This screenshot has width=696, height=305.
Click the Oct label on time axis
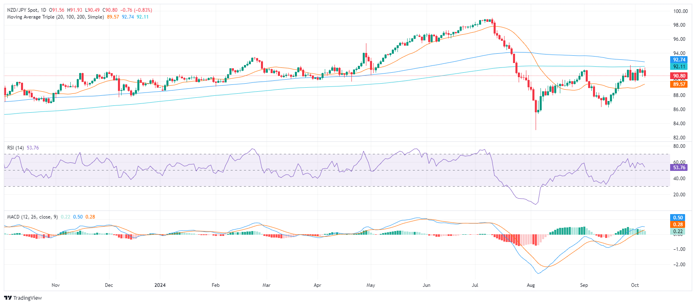(635, 285)
